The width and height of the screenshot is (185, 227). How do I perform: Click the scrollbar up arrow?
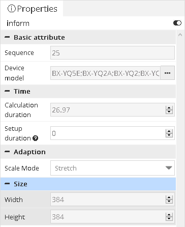(x=180, y=35)
